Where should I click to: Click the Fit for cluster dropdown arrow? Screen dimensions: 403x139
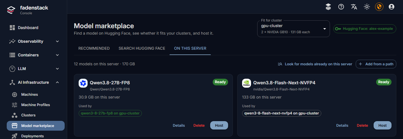click(x=325, y=29)
